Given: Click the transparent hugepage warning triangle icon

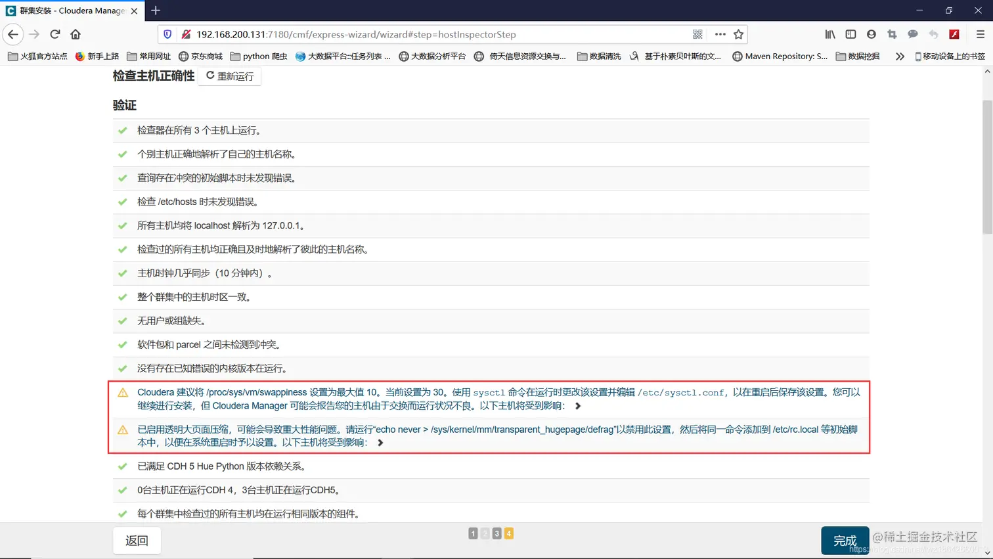Looking at the screenshot, I should click(x=123, y=430).
